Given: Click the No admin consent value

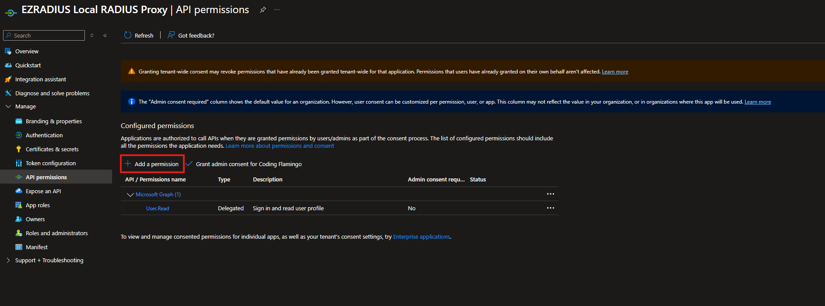Looking at the screenshot, I should pos(412,209).
